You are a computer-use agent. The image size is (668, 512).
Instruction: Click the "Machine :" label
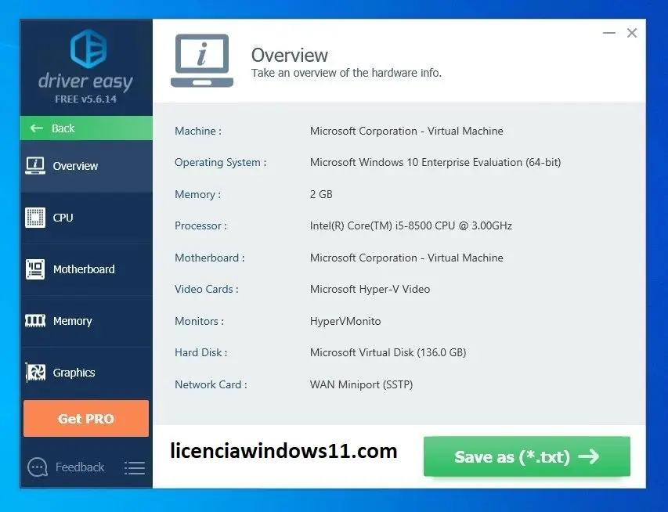click(x=198, y=131)
